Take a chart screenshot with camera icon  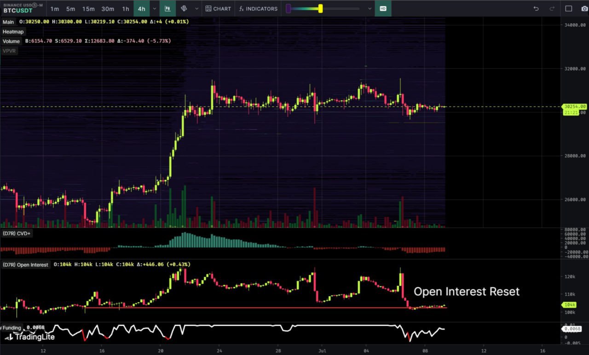tap(584, 9)
